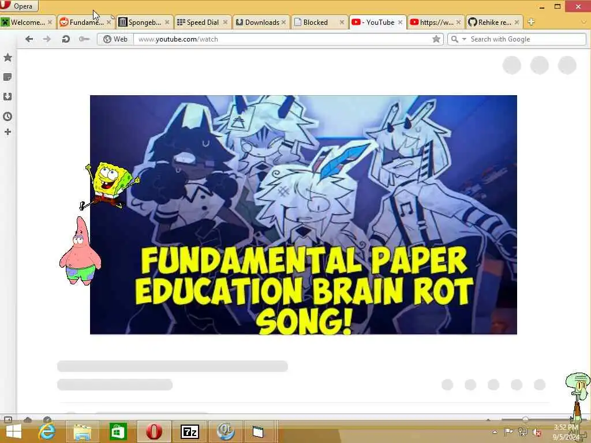Close the Welcome tab
Image resolution: width=591 pixels, height=443 pixels.
[50, 22]
